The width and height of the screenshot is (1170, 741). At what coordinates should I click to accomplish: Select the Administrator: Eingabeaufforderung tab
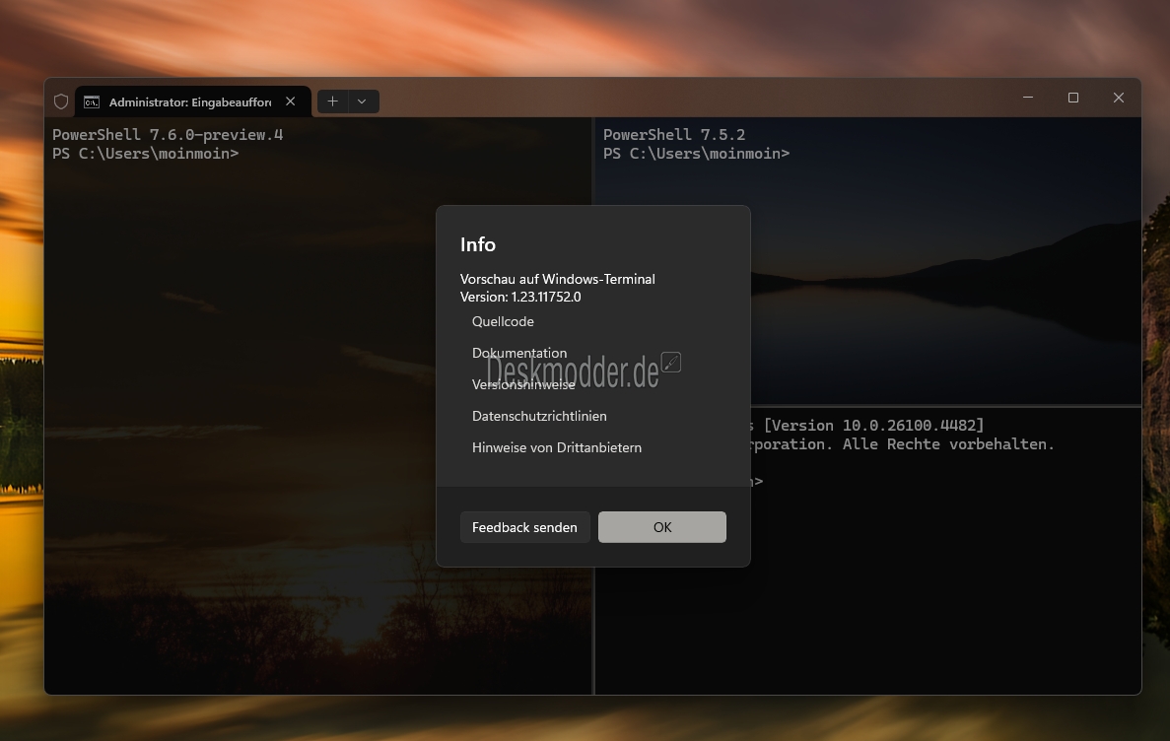[192, 101]
